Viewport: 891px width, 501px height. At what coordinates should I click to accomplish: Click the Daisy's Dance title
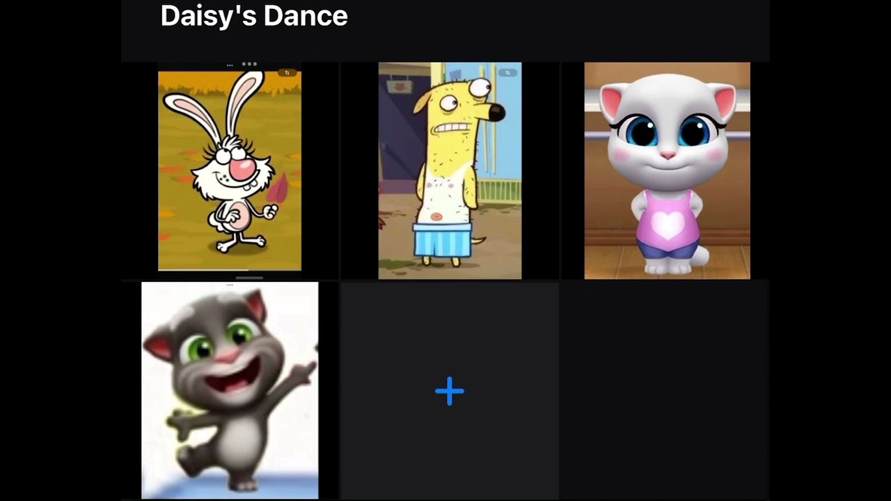coord(254,15)
